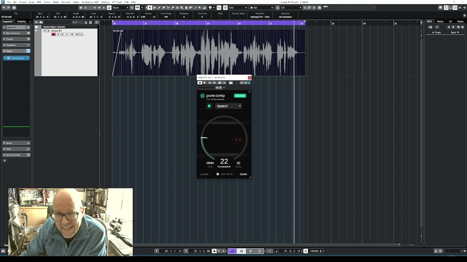This screenshot has width=467, height=262.
Task: Select the Range Selection tool
Action: point(154,8)
